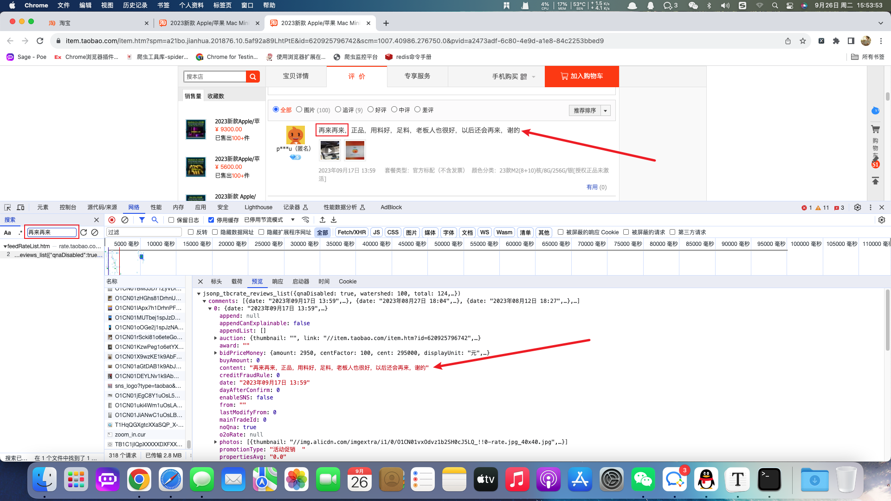Click the 有用 link under the review
The height and width of the screenshot is (501, 891).
[x=592, y=187]
